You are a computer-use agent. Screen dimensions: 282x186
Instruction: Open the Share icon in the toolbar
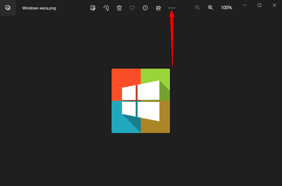point(158,8)
